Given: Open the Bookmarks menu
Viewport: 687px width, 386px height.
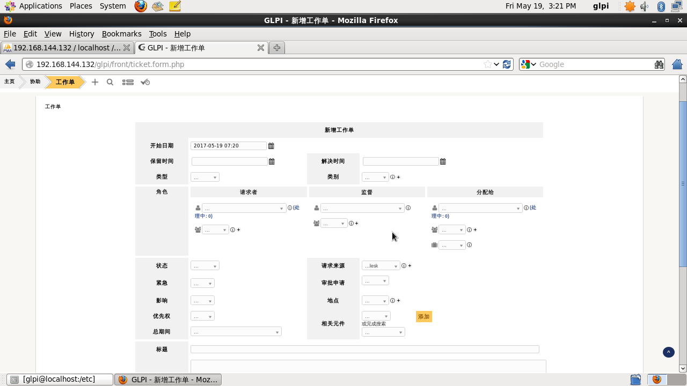Looking at the screenshot, I should click(121, 34).
